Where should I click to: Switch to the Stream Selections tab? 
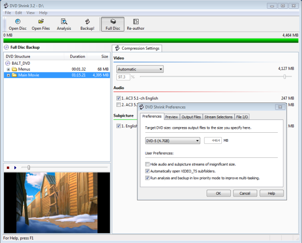218,117
